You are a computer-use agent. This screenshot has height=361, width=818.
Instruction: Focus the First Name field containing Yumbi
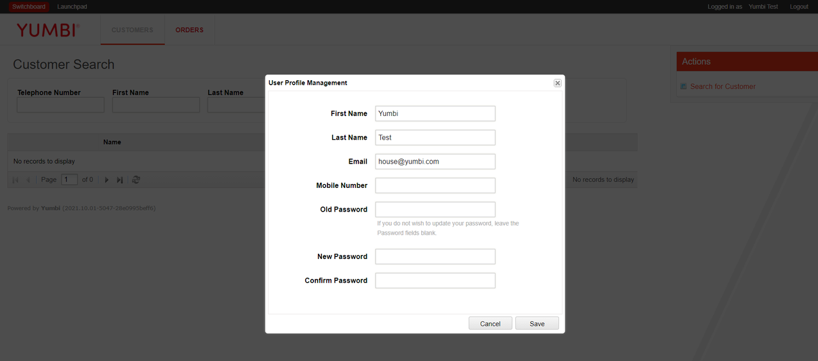click(435, 113)
